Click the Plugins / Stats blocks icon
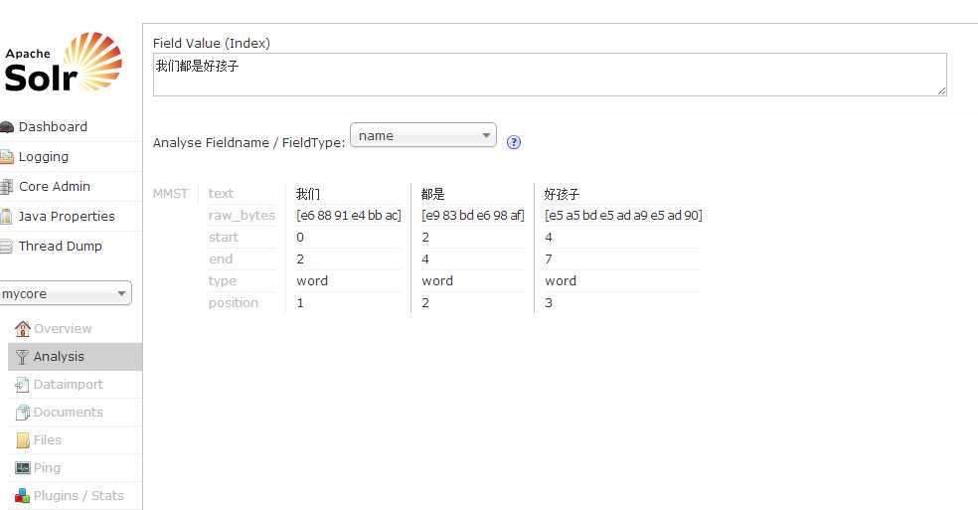Image resolution: width=978 pixels, height=510 pixels. 23,496
